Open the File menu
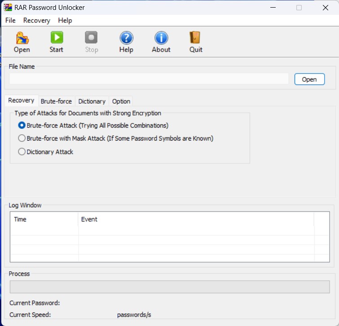 click(x=10, y=20)
